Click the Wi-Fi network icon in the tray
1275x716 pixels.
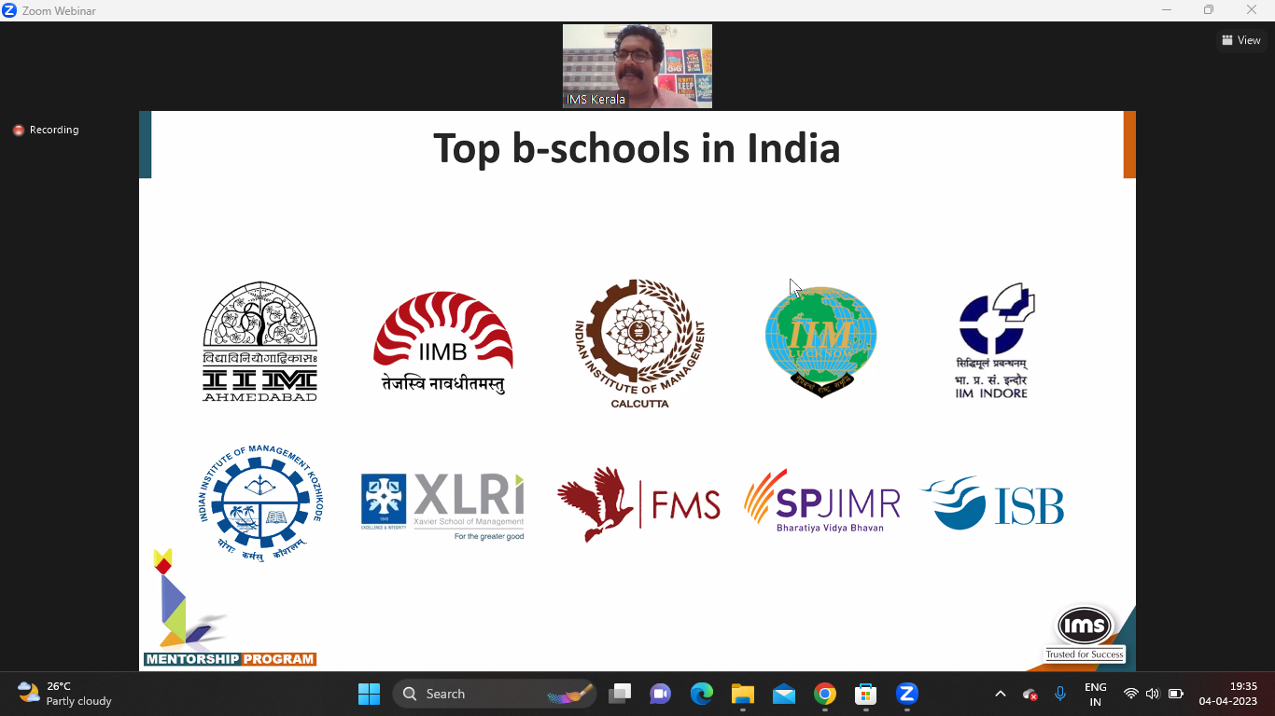coord(1130,694)
